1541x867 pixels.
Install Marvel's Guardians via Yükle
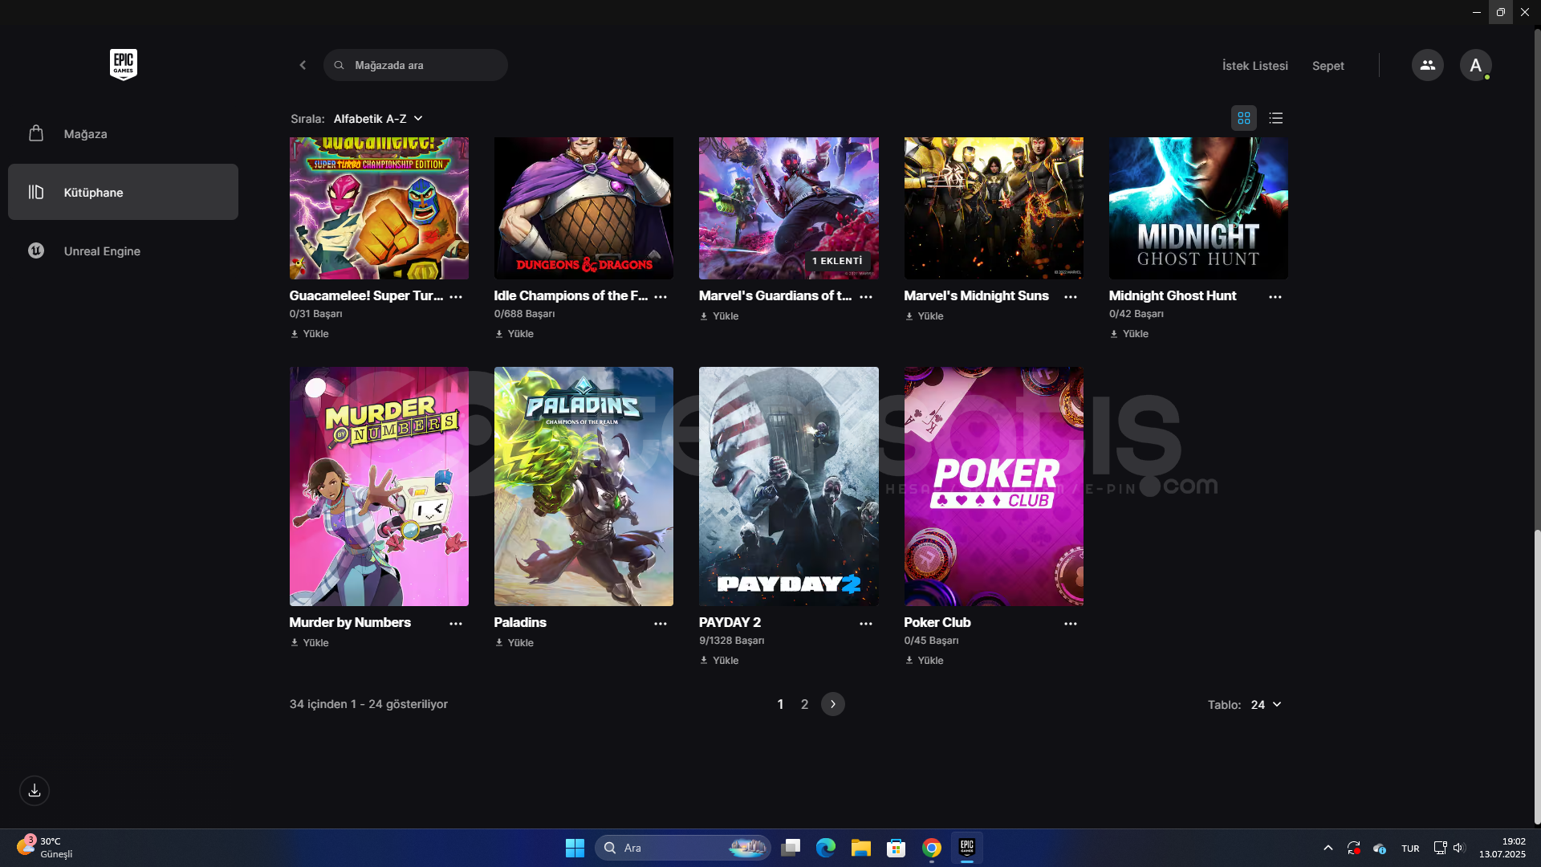tap(719, 316)
